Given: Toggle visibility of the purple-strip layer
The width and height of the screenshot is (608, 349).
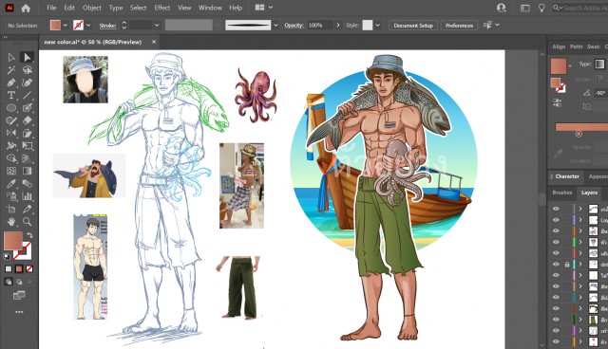Looking at the screenshot, I should (556, 220).
